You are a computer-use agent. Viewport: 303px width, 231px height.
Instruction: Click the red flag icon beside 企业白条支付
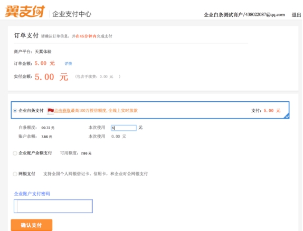click(51, 111)
